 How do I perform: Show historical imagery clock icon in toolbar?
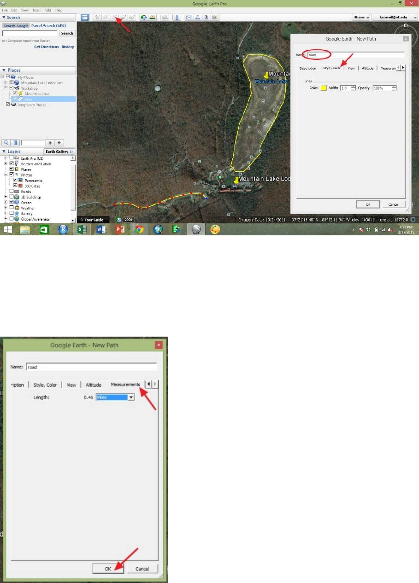click(x=144, y=17)
